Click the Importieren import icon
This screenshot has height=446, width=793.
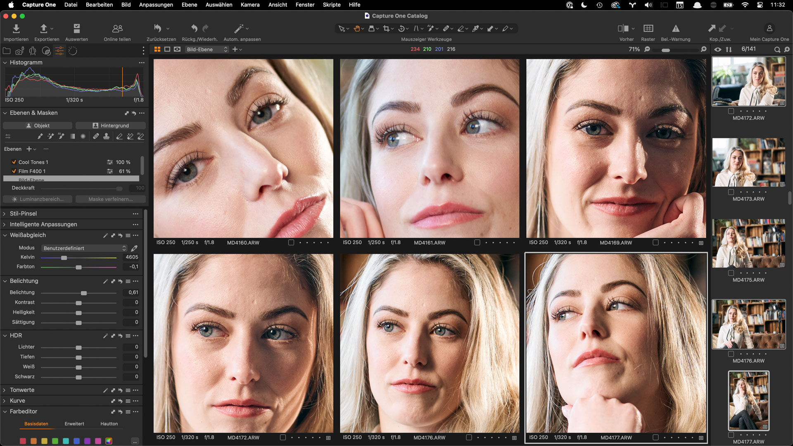click(x=16, y=28)
